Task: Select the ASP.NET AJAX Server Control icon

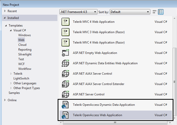Action: click(66, 74)
